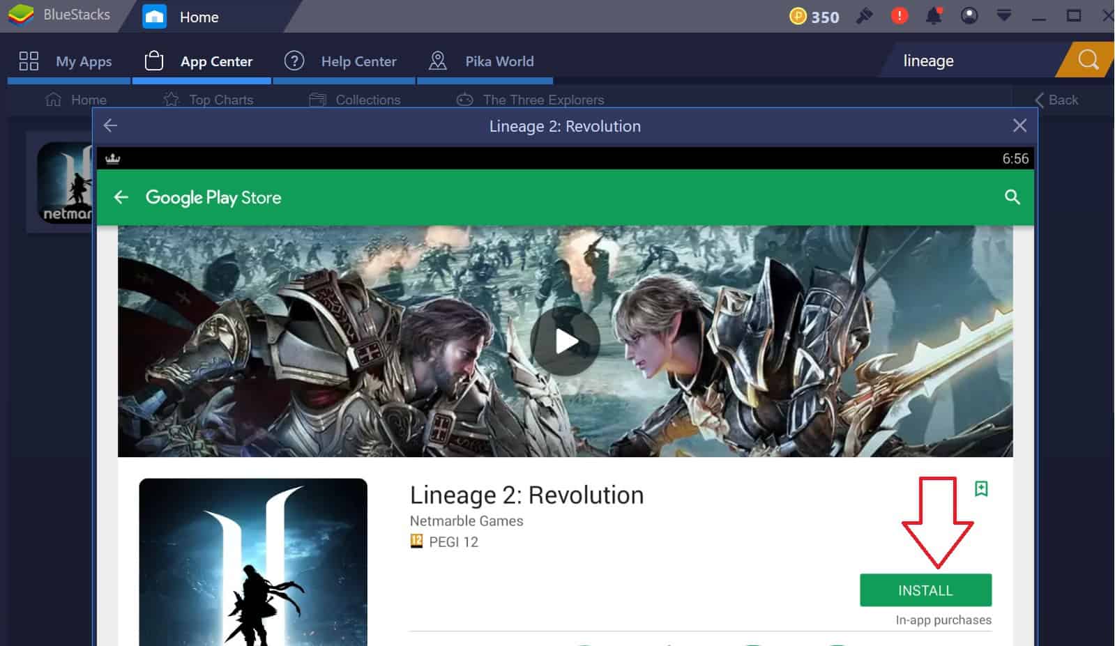This screenshot has width=1115, height=646.
Task: Click the BlueStacks logo icon
Action: pyautogui.click(x=21, y=15)
